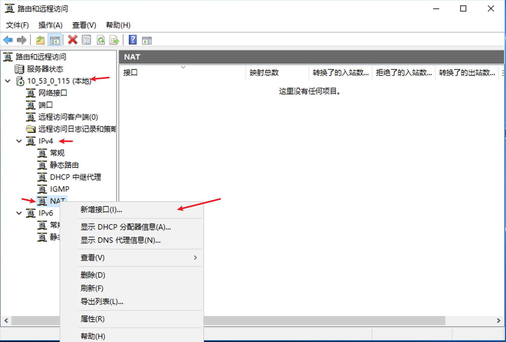The height and width of the screenshot is (342, 506).
Task: Collapse the IPv4 tree branch
Action: tap(19, 141)
